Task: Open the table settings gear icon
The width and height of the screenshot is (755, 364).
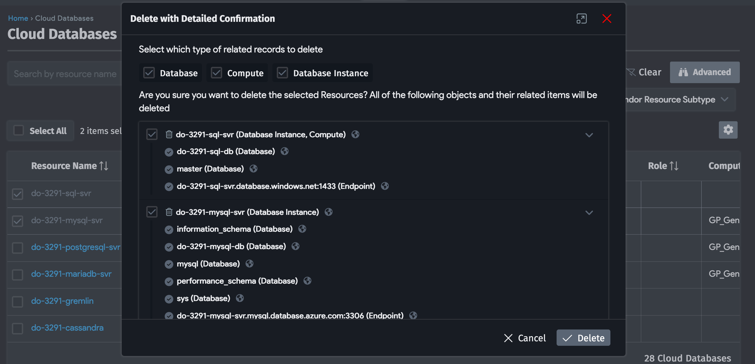Action: click(x=728, y=130)
